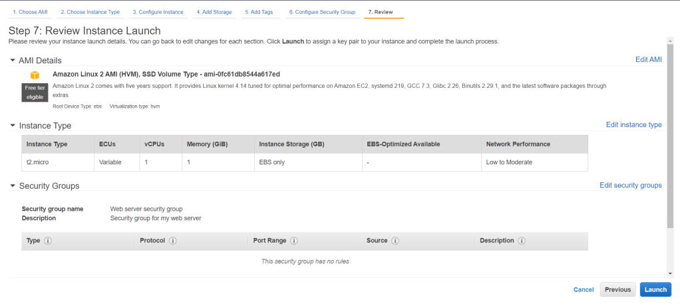Collapse the Security Groups section
Image resolution: width=680 pixels, height=306 pixels.
pyautogui.click(x=13, y=186)
